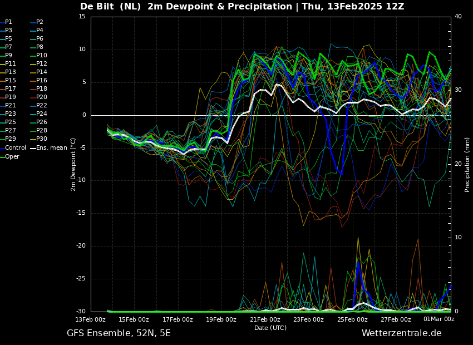Click the chart title text

[x=242, y=6]
